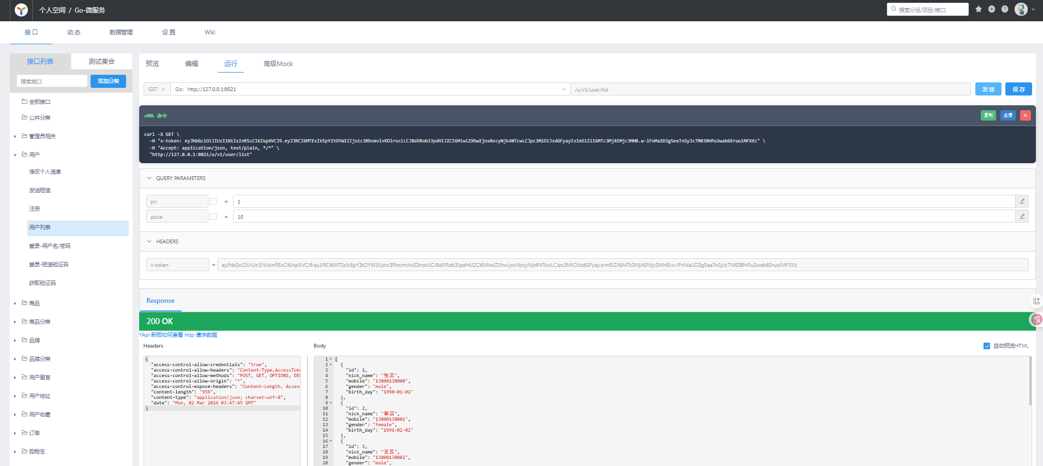The height and width of the screenshot is (466, 1043).
Task: Switch to the 动态 tab
Action: [x=74, y=32]
